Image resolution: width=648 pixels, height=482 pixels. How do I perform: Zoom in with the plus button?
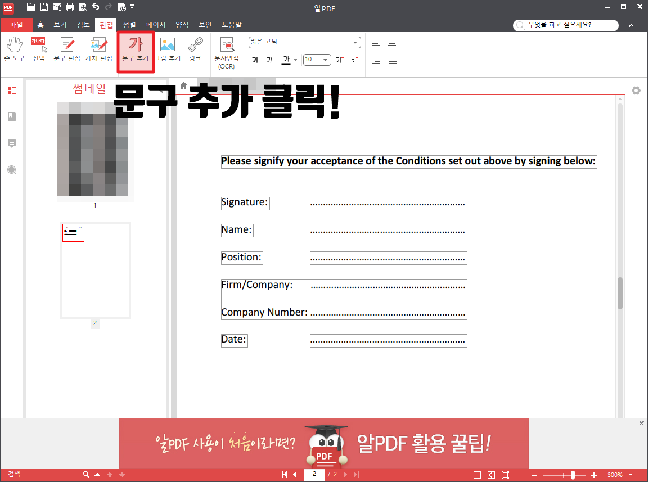tap(594, 475)
